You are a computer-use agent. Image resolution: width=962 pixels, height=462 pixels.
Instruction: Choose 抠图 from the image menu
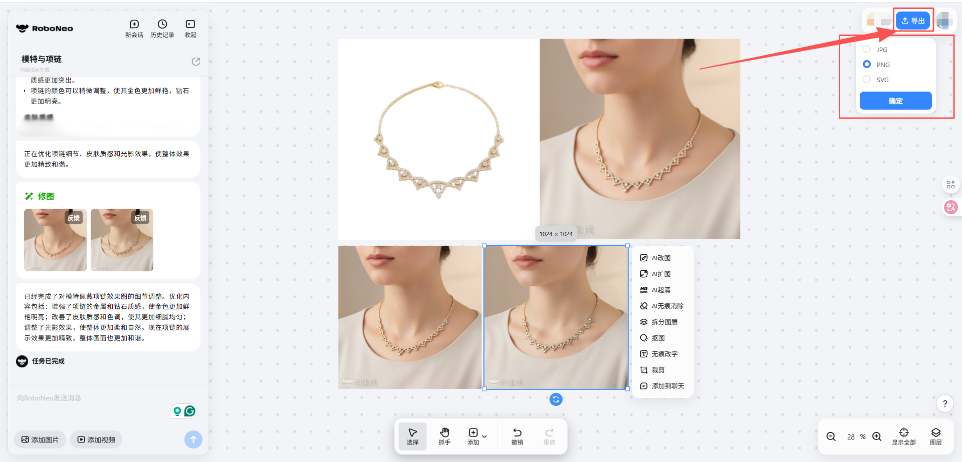pos(658,338)
